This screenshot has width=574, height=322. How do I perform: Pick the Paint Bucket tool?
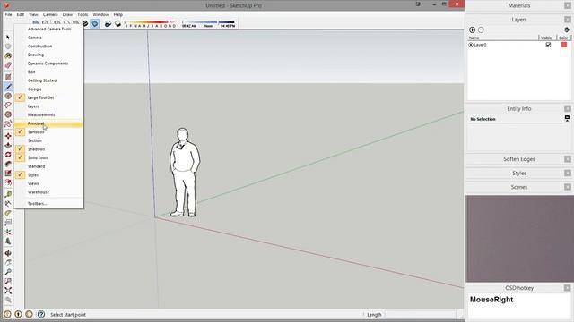(x=8, y=55)
